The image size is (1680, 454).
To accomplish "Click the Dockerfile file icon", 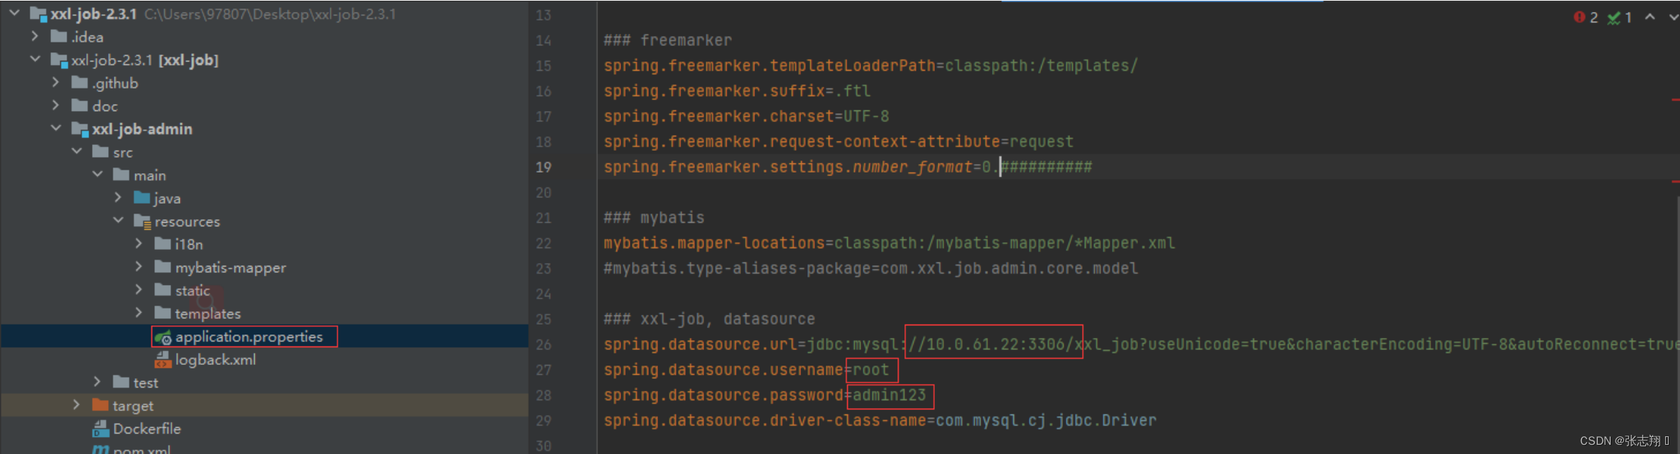I will click(x=100, y=429).
